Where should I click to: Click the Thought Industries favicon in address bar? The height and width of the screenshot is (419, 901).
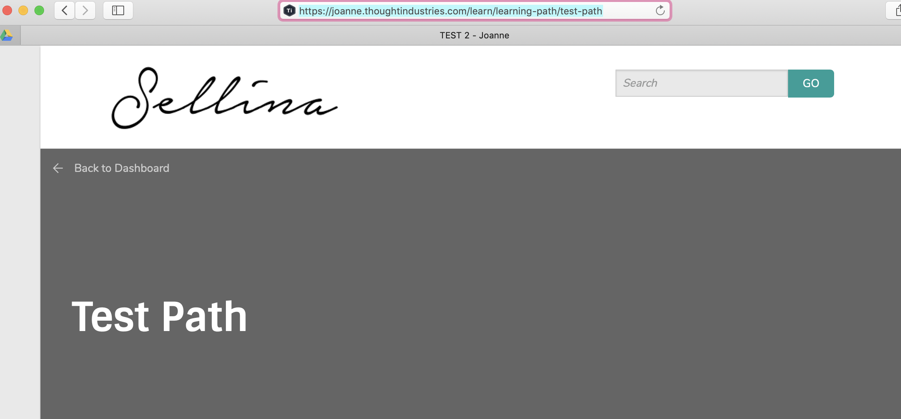point(290,11)
